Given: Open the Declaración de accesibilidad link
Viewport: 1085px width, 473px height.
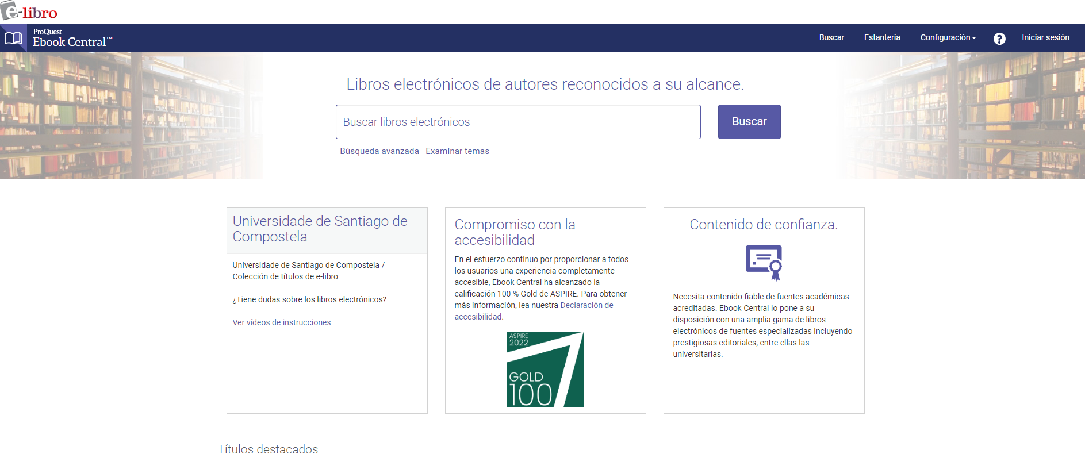Looking at the screenshot, I should (586, 305).
